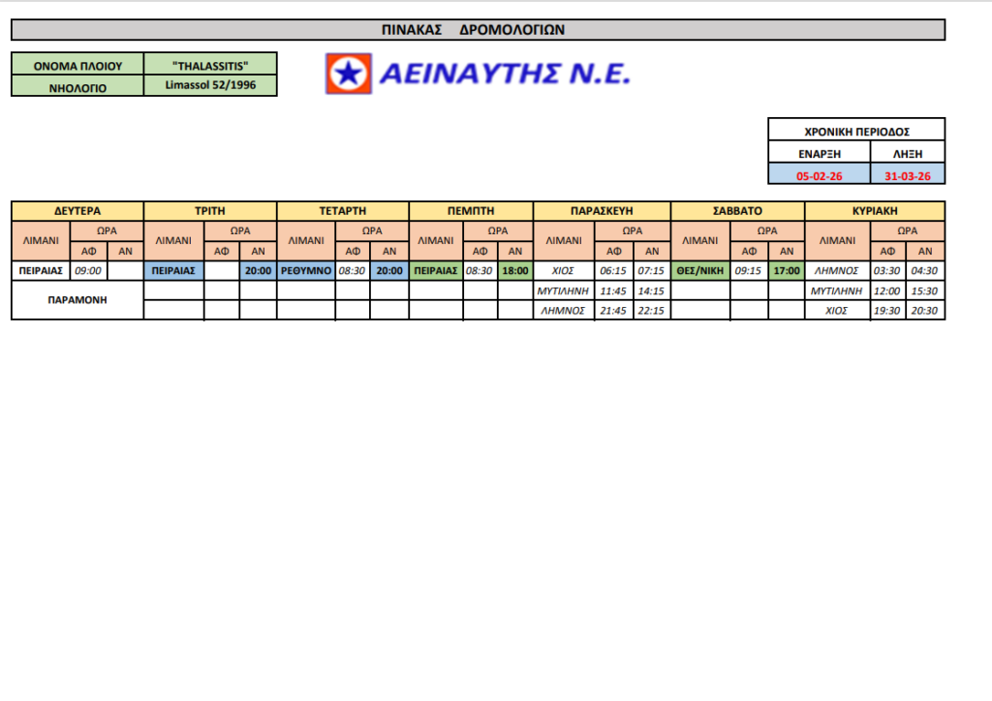Viewport: 992px width, 701px height.
Task: Select the blue ΡΕΘΥΜΝΟ port cell
Action: pyautogui.click(x=306, y=271)
